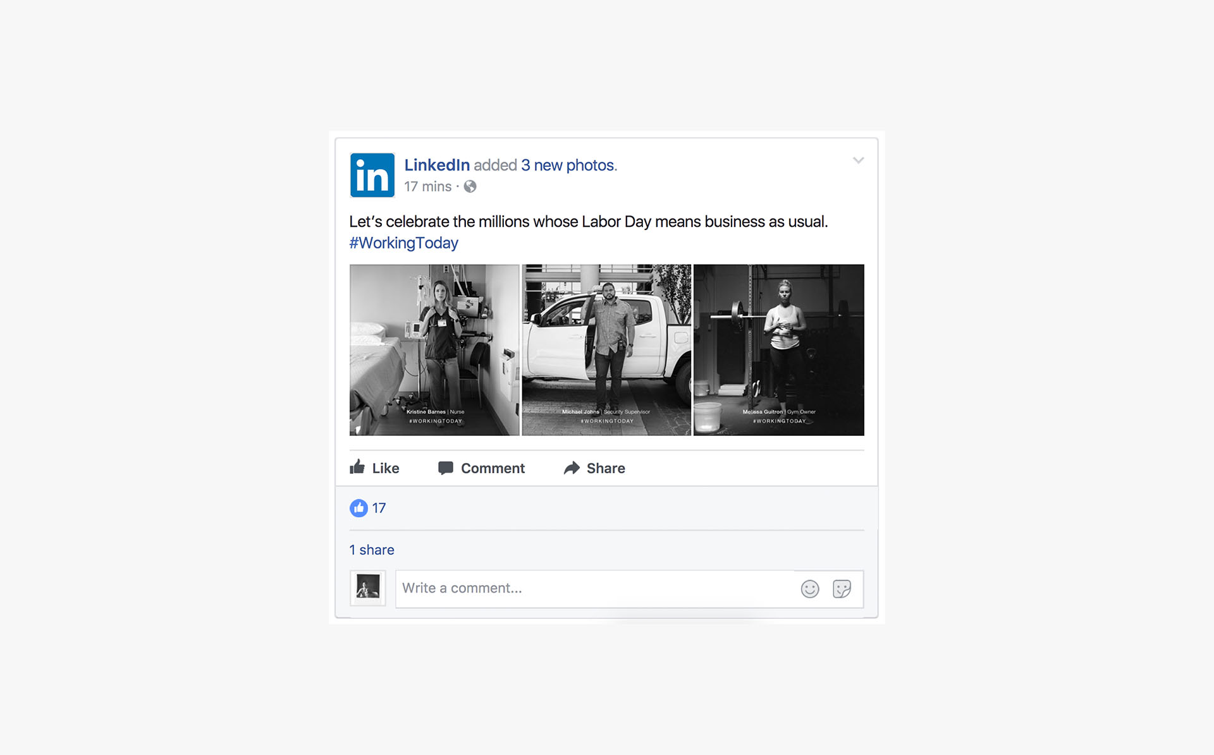
Task: Click the '17 mins' timestamp
Action: (x=428, y=186)
